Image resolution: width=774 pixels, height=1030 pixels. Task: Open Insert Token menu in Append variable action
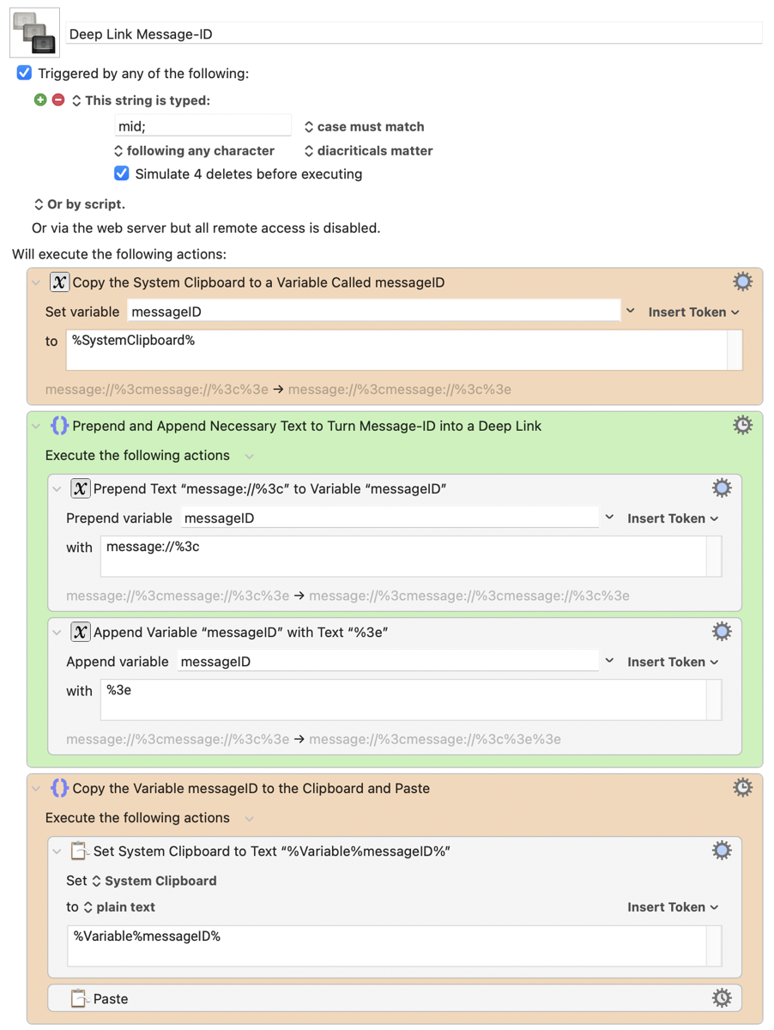pyautogui.click(x=673, y=662)
